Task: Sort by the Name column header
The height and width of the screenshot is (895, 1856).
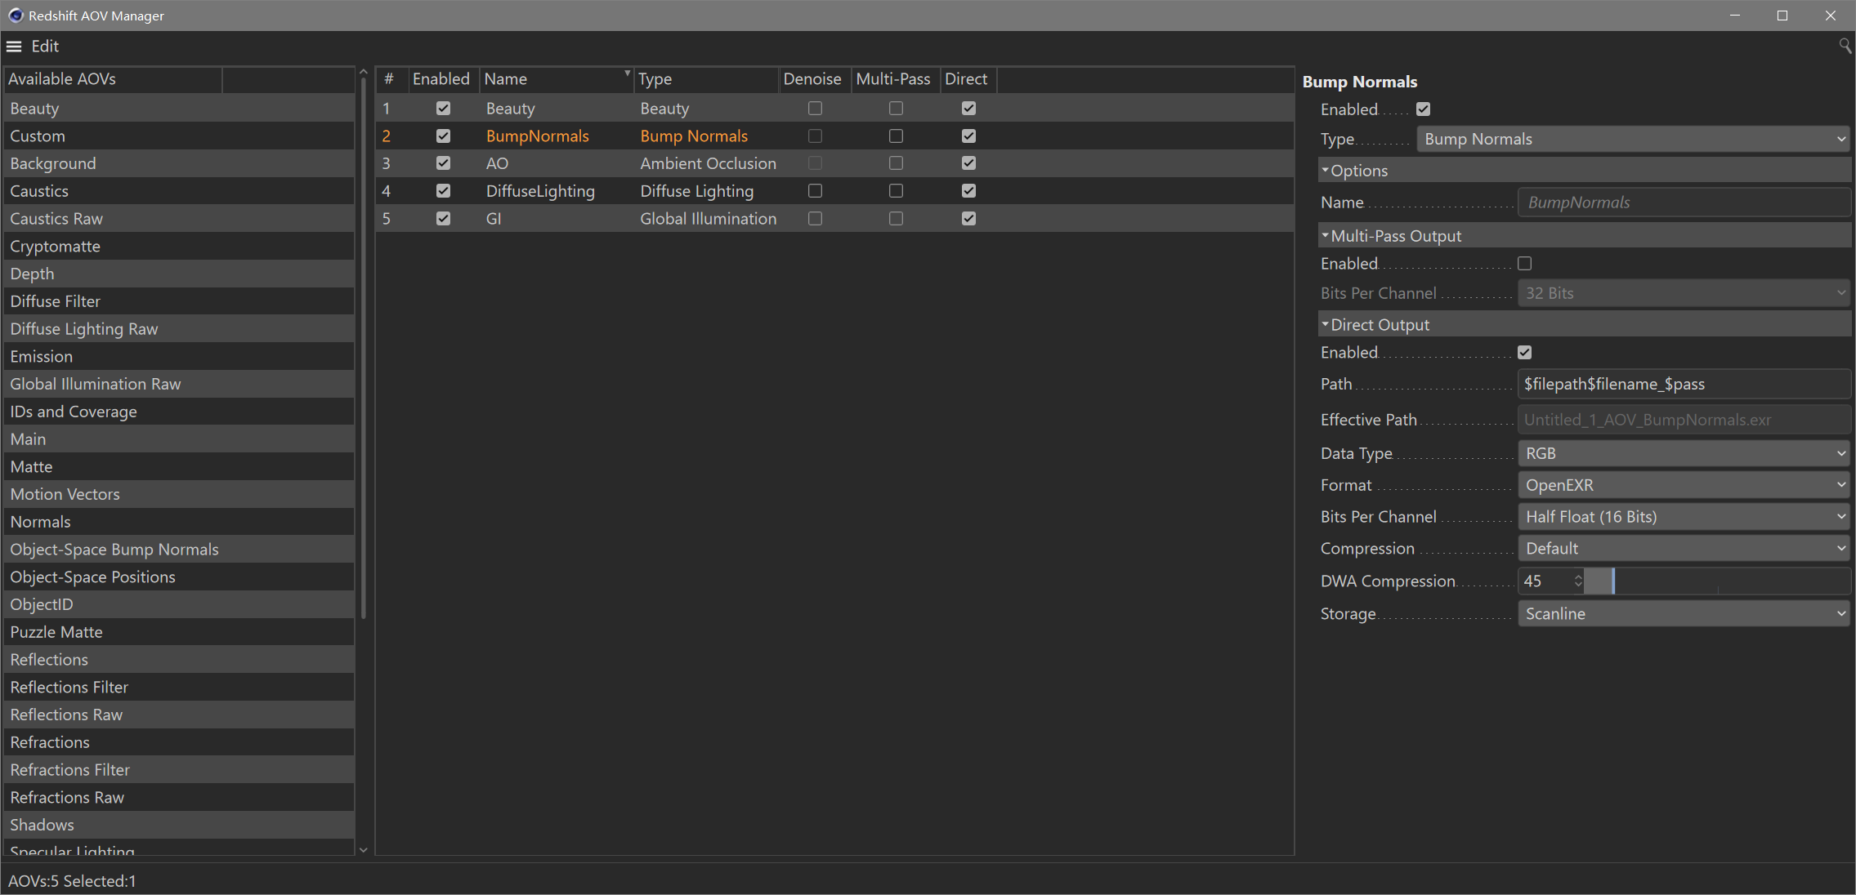Action: [x=557, y=79]
